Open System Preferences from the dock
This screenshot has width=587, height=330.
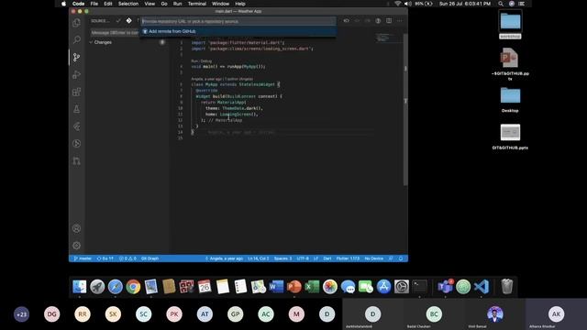click(402, 287)
